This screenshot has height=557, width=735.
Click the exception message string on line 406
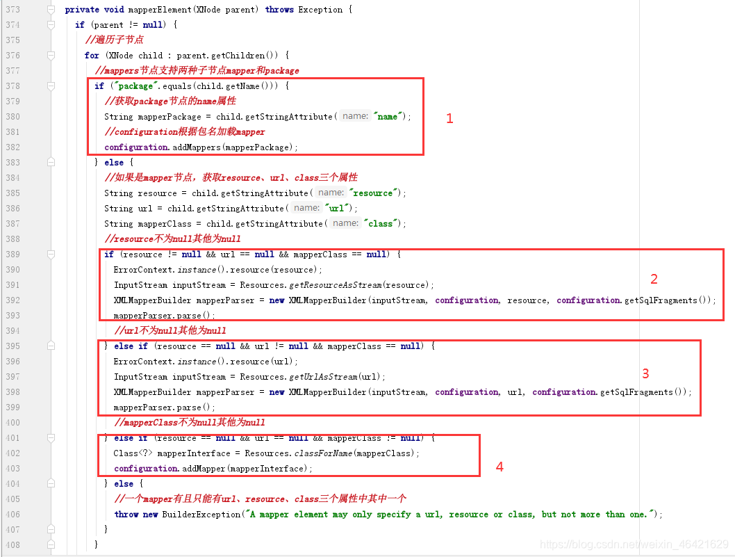(x=449, y=515)
